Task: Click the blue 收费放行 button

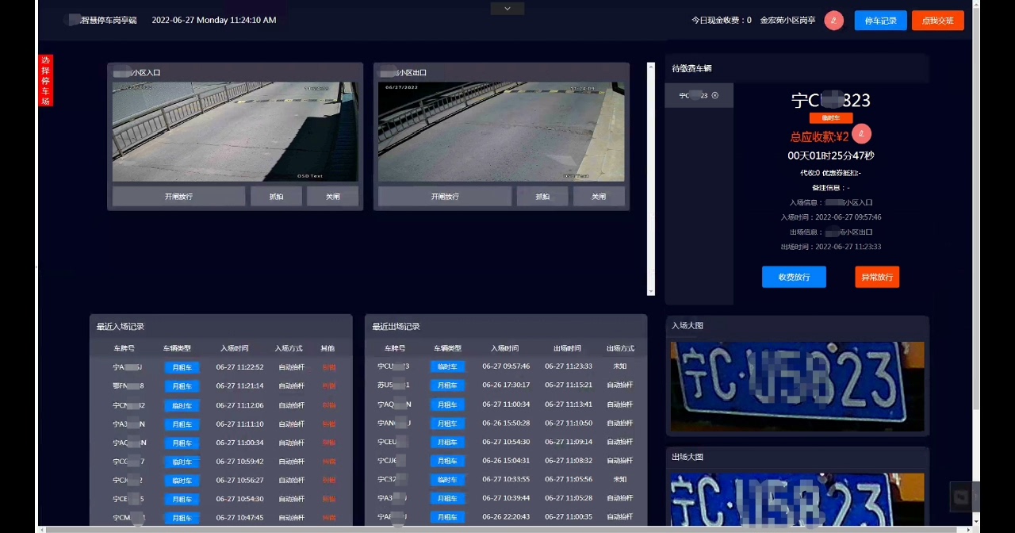Action: (x=794, y=277)
